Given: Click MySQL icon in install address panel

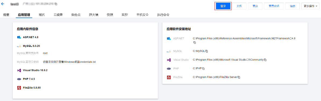Looking at the screenshot, I should pyautogui.click(x=169, y=51).
